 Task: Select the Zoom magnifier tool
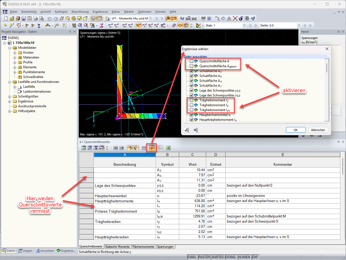pyautogui.click(x=80, y=25)
